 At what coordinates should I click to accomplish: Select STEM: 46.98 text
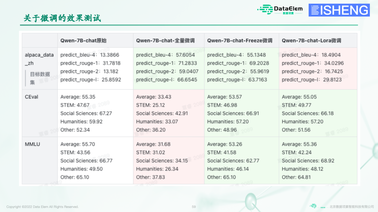coord(222,105)
